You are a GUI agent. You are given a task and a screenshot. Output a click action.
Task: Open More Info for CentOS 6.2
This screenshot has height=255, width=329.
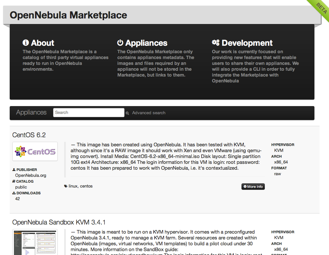pos(253,187)
